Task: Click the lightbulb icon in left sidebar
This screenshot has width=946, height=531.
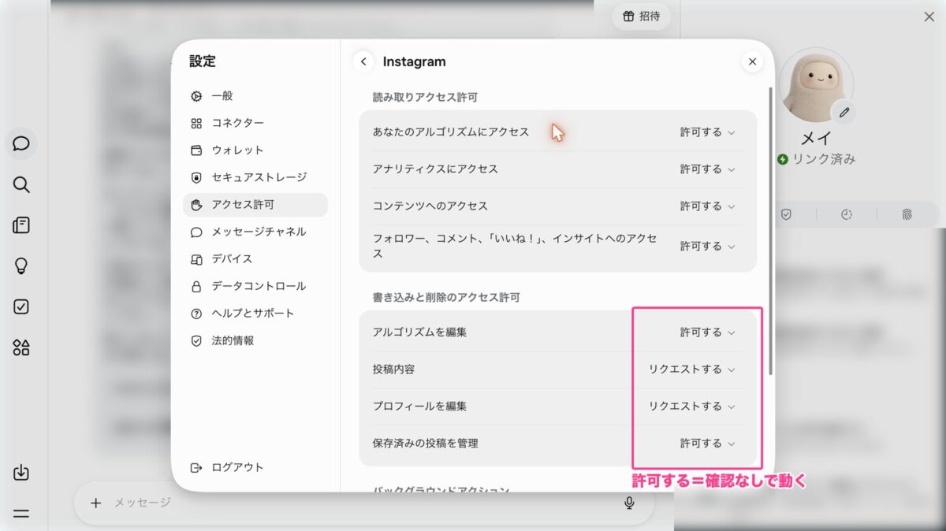Action: 21,266
